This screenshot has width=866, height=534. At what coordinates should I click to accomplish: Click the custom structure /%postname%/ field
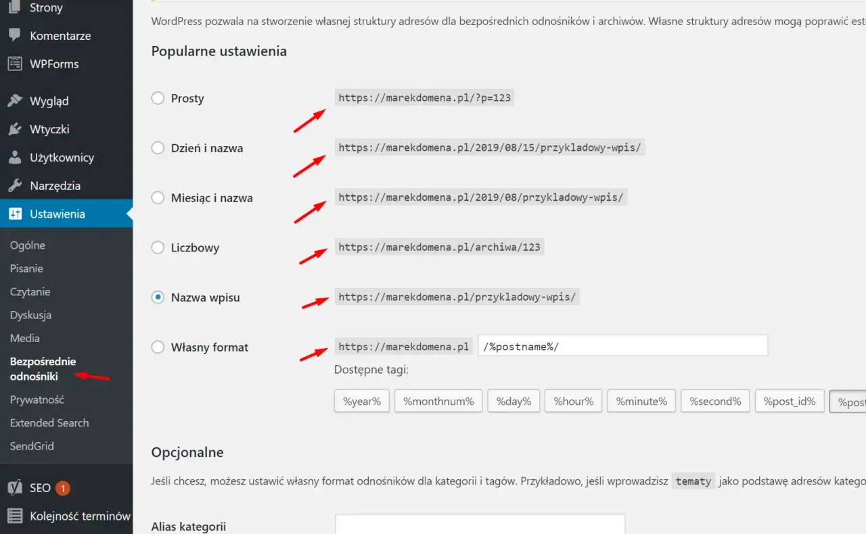click(x=623, y=345)
